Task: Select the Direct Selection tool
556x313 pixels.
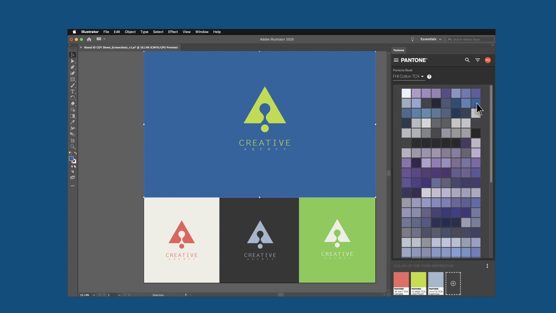Action: 73,61
